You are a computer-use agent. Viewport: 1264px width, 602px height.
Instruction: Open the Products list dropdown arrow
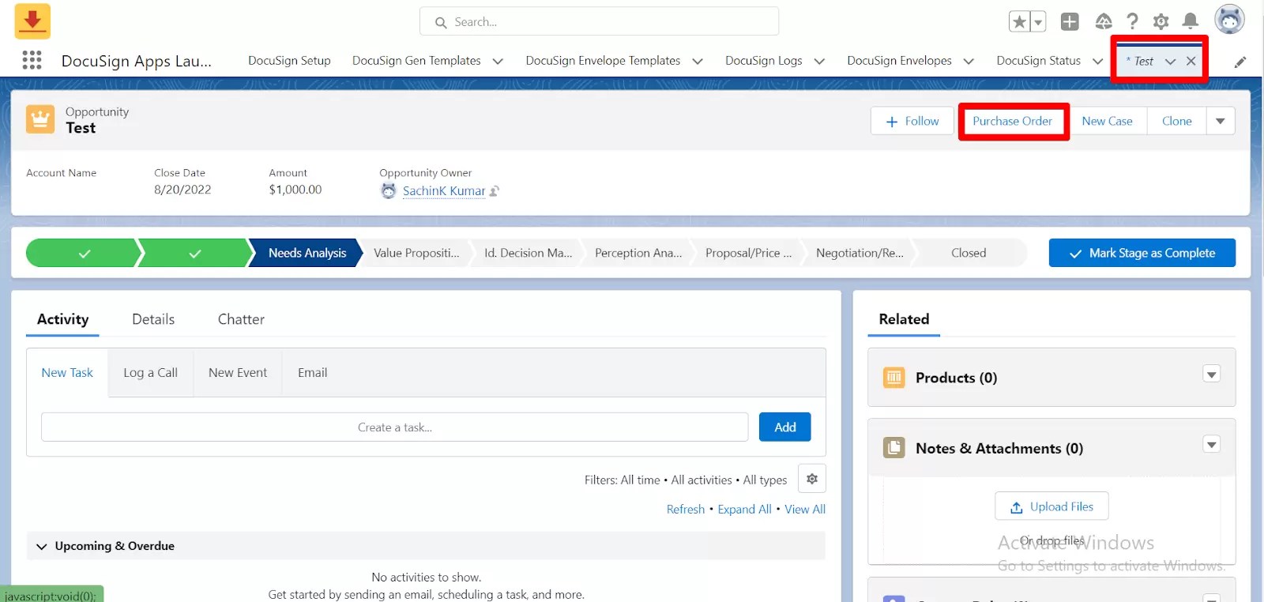tap(1212, 374)
